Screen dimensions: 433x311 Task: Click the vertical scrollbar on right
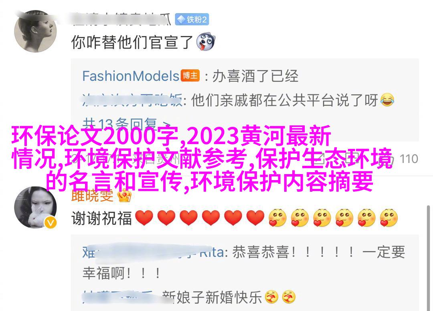pos(428,258)
